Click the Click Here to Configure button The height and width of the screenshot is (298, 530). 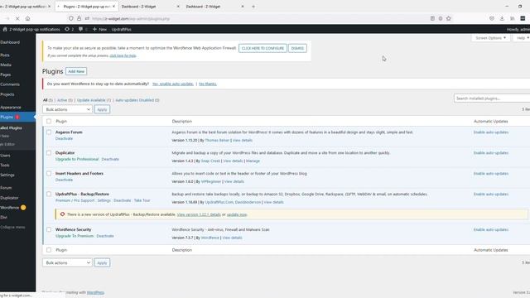[263, 48]
